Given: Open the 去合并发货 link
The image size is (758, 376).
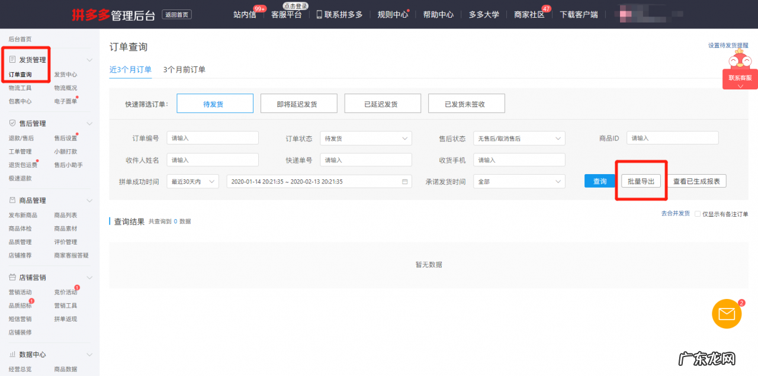Looking at the screenshot, I should [x=675, y=213].
